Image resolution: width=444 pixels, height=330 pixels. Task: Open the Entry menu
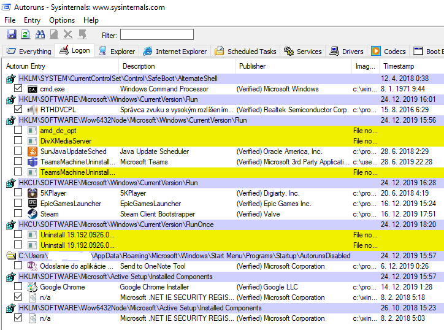click(32, 20)
